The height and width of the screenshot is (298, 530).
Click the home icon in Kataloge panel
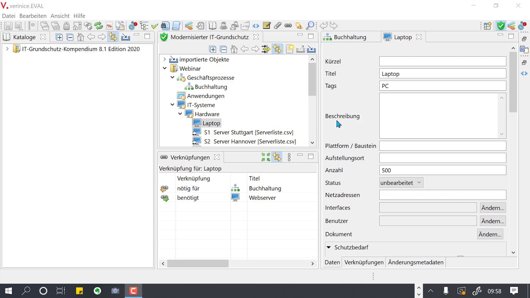point(81,37)
